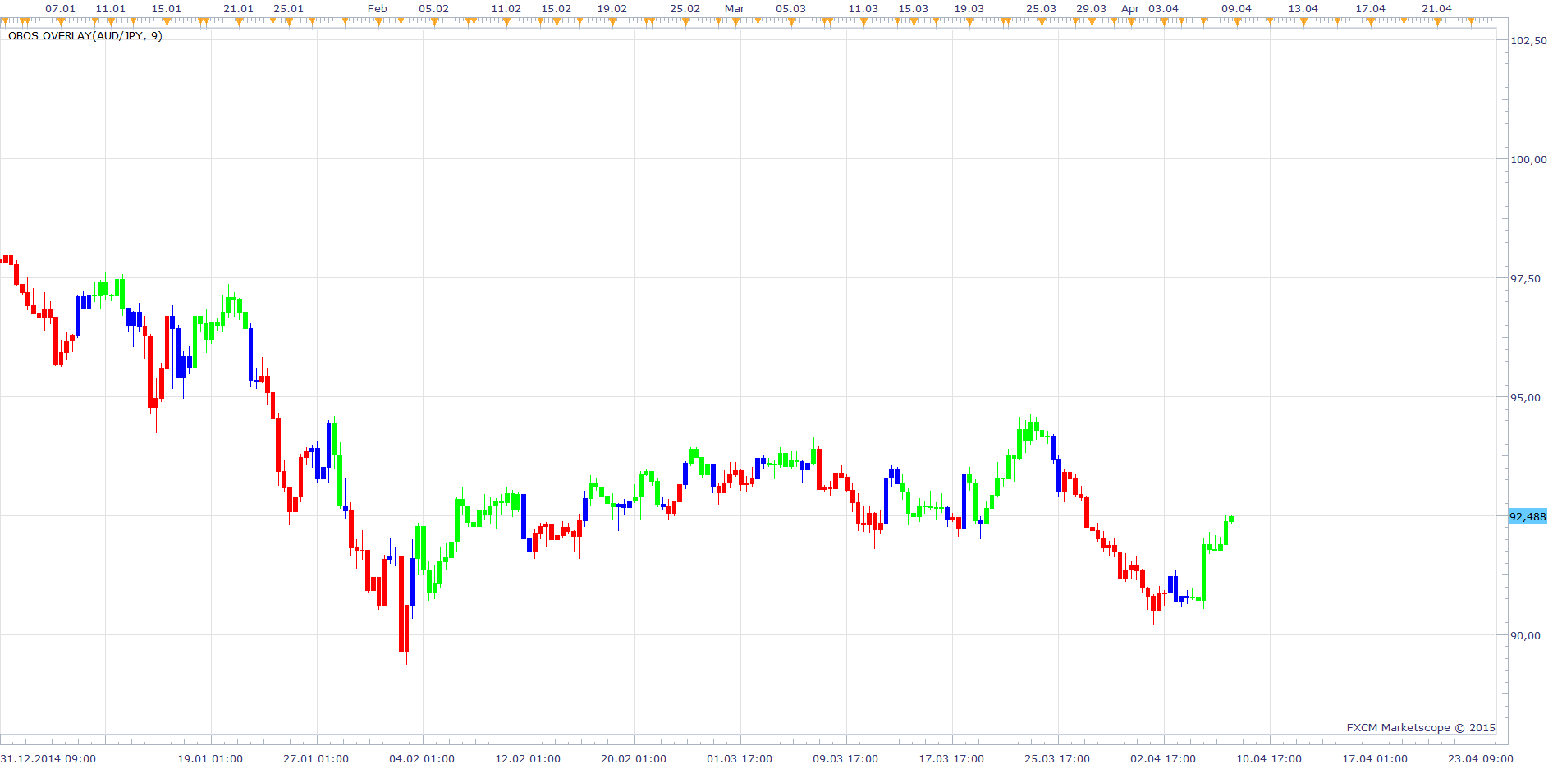Click the 15.01 date on top timeline
Screen dimensions: 1562x769
click(167, 8)
